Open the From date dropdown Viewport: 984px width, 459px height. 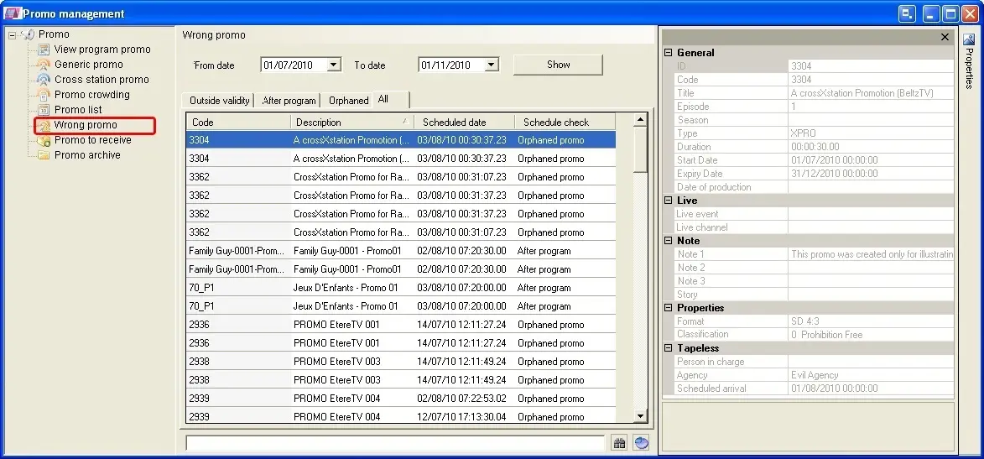(333, 65)
